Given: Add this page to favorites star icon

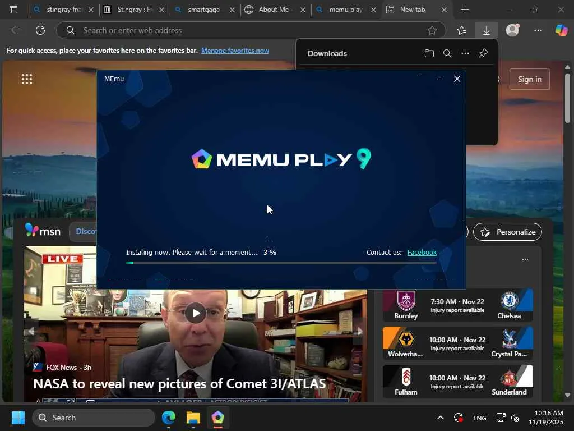Looking at the screenshot, I should point(432,30).
